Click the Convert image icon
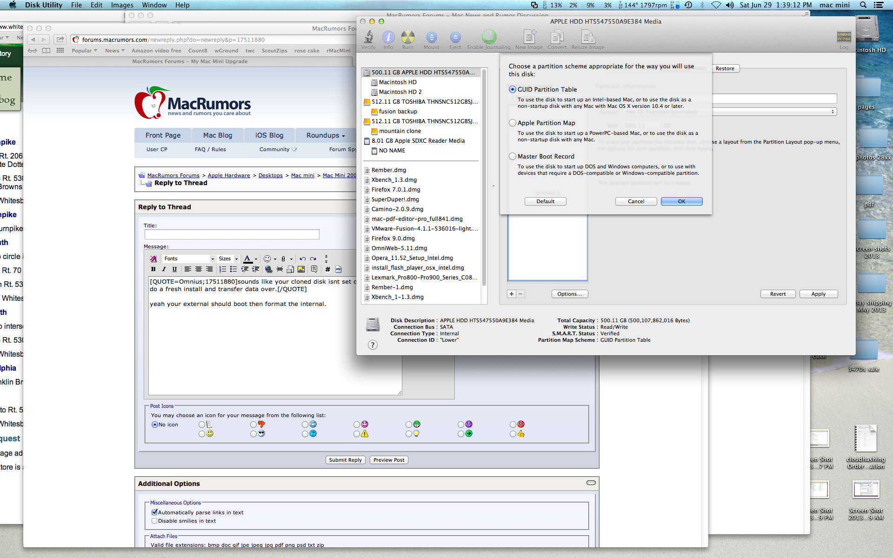The width and height of the screenshot is (893, 558). tap(557, 38)
